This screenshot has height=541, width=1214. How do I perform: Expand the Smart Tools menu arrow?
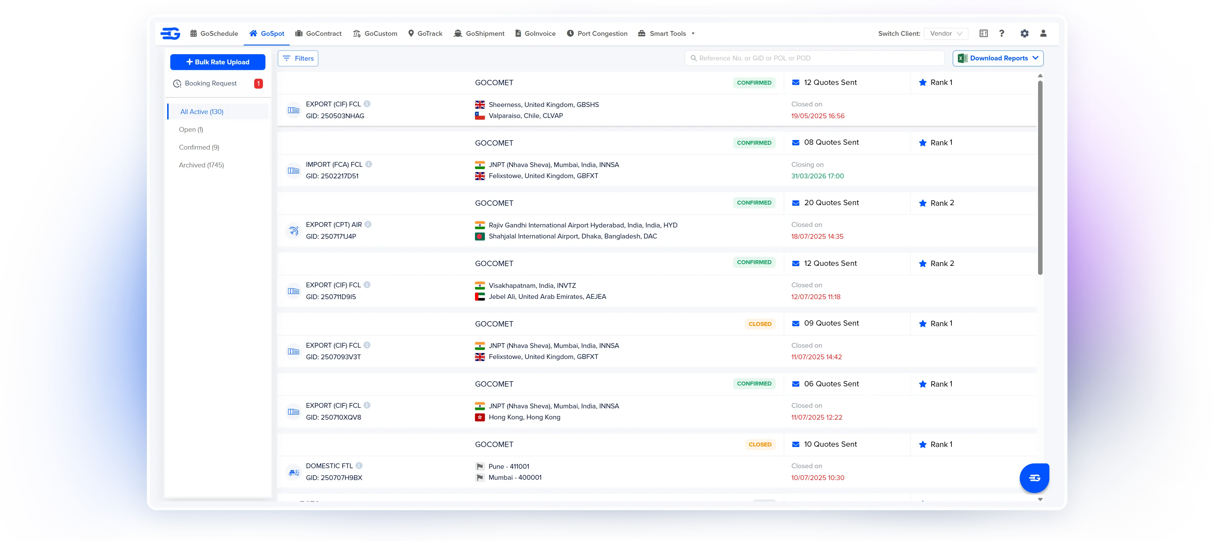(693, 33)
